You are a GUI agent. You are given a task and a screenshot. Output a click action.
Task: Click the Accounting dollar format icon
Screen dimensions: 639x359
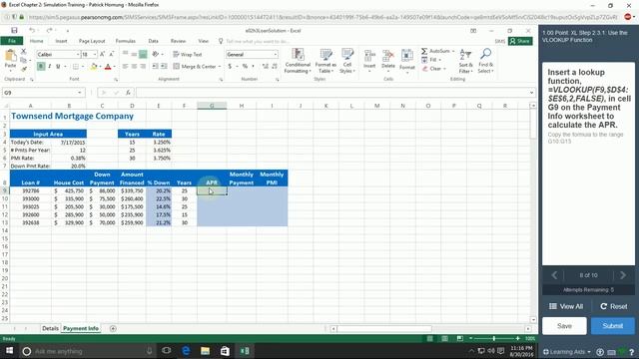tap(230, 67)
